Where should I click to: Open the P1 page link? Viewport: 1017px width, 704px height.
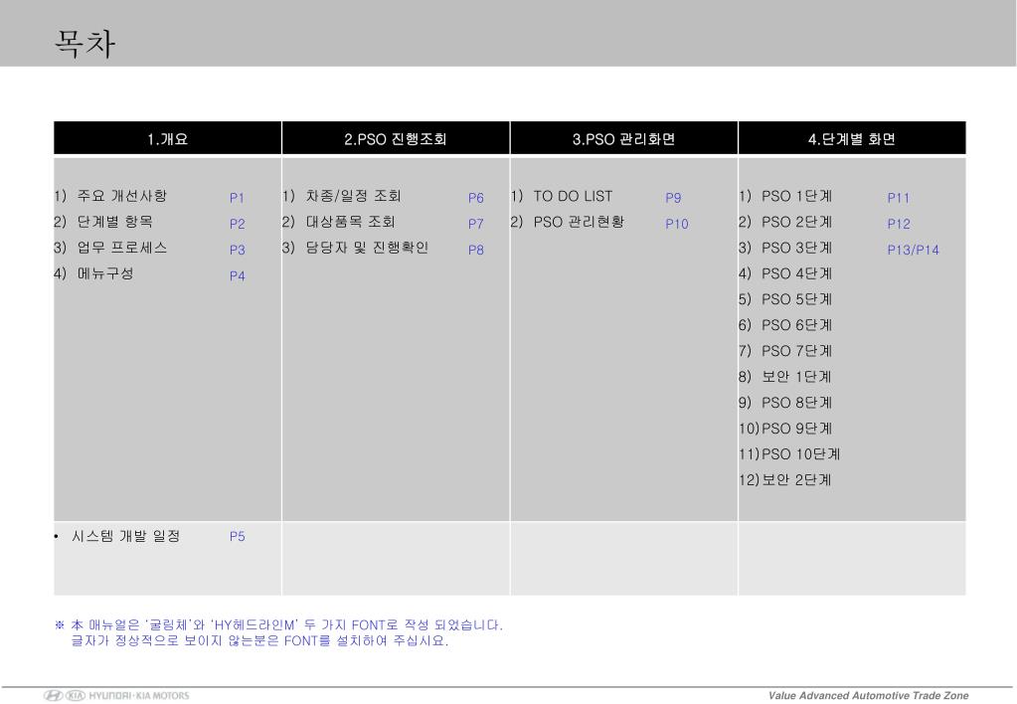[237, 197]
